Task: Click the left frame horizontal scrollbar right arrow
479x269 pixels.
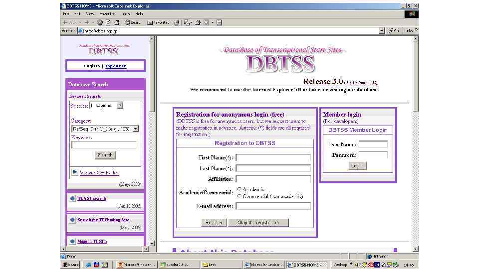Action: 146,249
